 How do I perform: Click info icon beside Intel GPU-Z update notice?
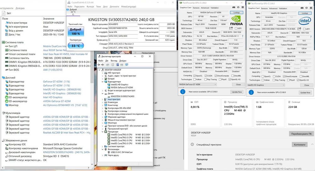pos(251,92)
